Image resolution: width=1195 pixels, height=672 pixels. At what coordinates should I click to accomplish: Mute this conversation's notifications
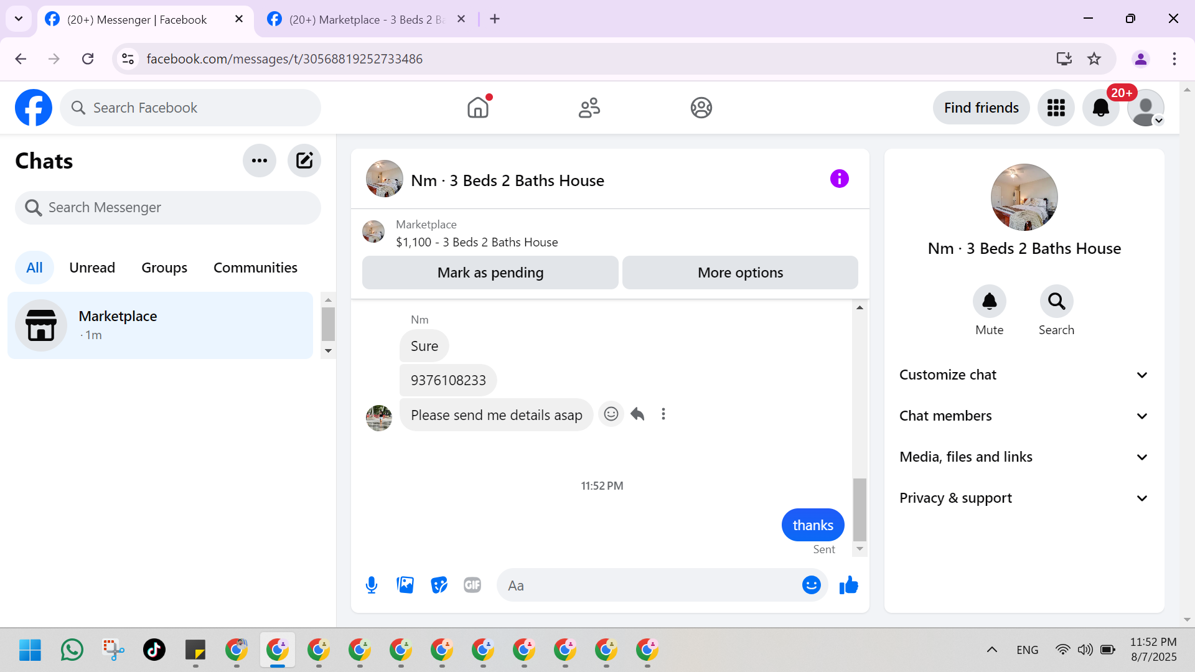coord(989,302)
